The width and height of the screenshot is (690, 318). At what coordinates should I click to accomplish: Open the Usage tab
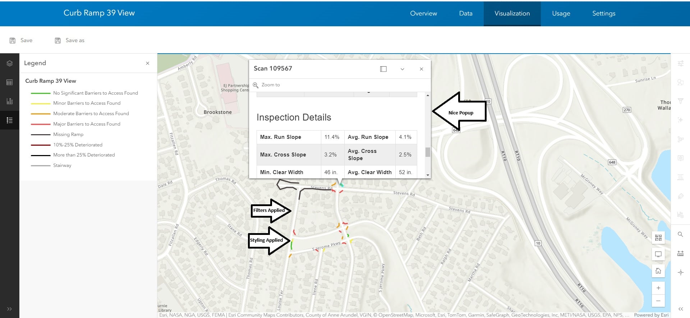tap(561, 13)
